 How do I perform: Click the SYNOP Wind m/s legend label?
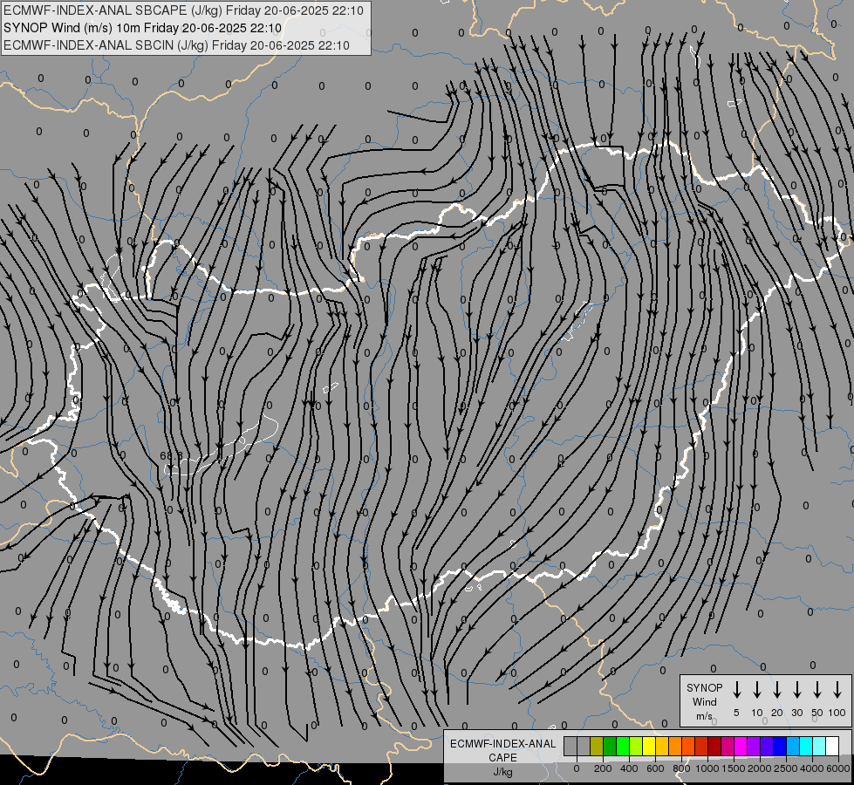[704, 701]
